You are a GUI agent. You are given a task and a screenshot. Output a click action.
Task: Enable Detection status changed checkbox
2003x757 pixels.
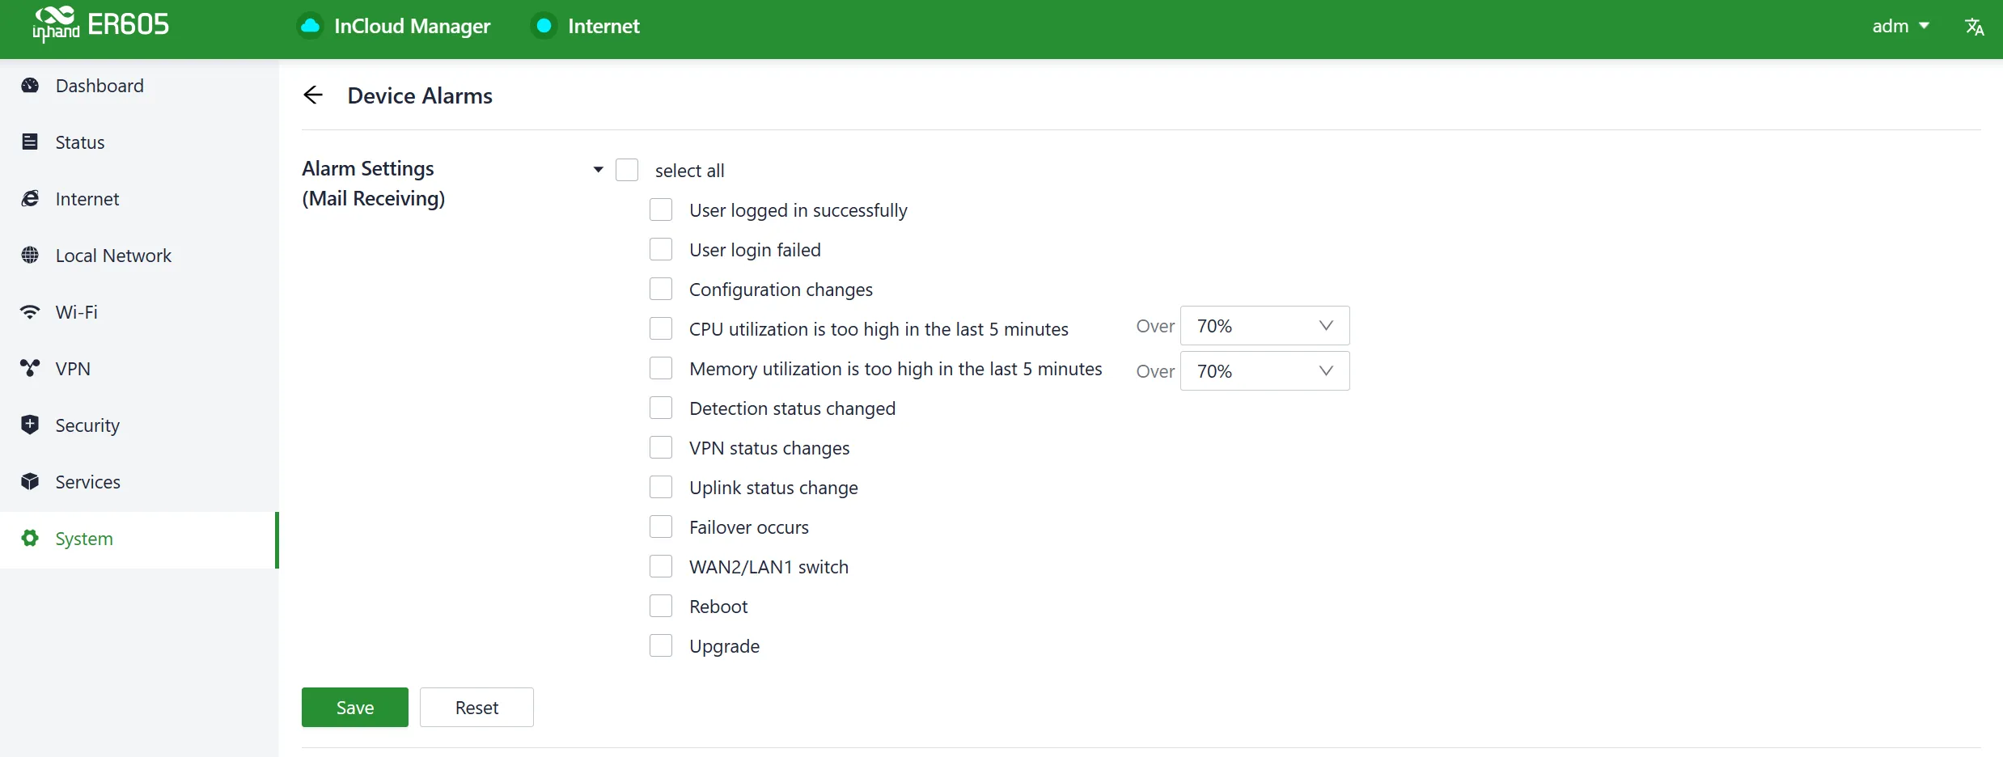click(x=661, y=408)
